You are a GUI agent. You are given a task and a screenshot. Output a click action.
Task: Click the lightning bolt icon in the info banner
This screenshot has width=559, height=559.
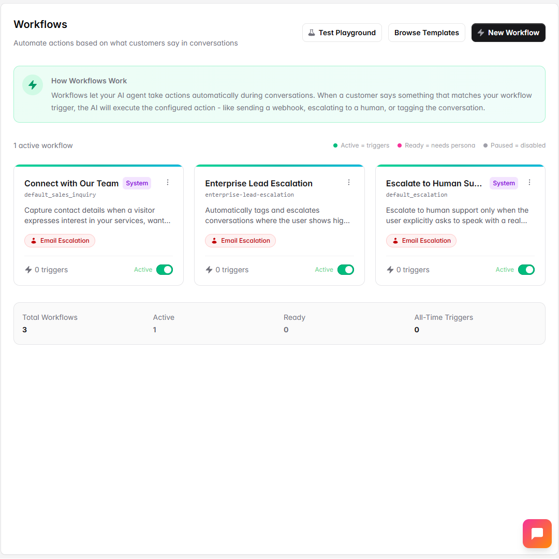32,84
